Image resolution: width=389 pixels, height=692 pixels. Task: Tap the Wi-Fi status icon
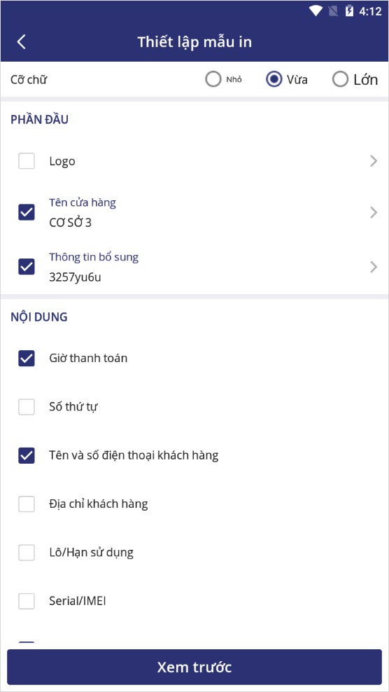316,11
